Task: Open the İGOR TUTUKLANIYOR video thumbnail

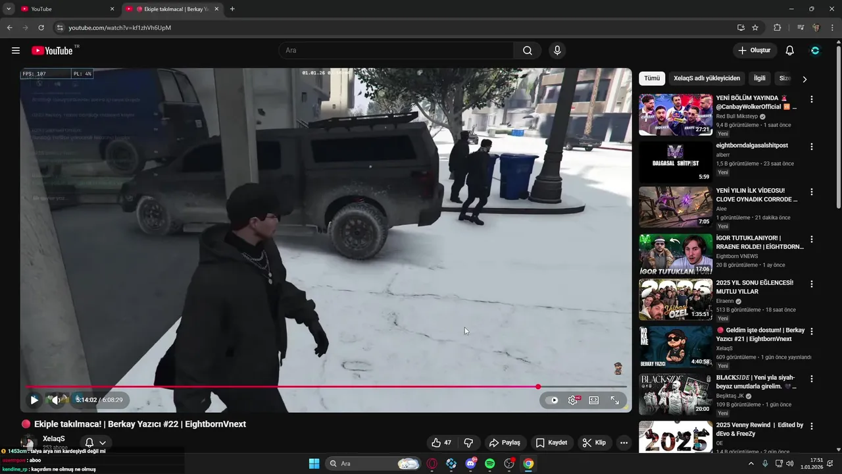Action: point(676,254)
